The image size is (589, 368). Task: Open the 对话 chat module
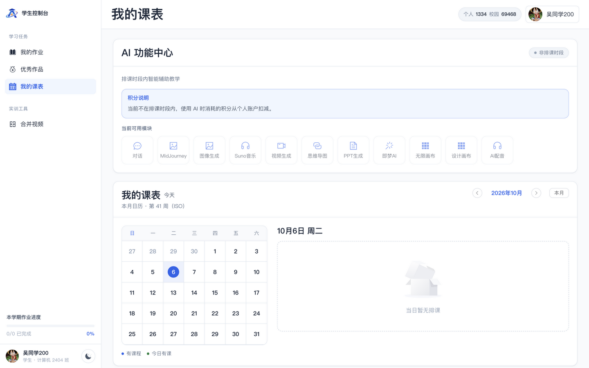(x=137, y=150)
